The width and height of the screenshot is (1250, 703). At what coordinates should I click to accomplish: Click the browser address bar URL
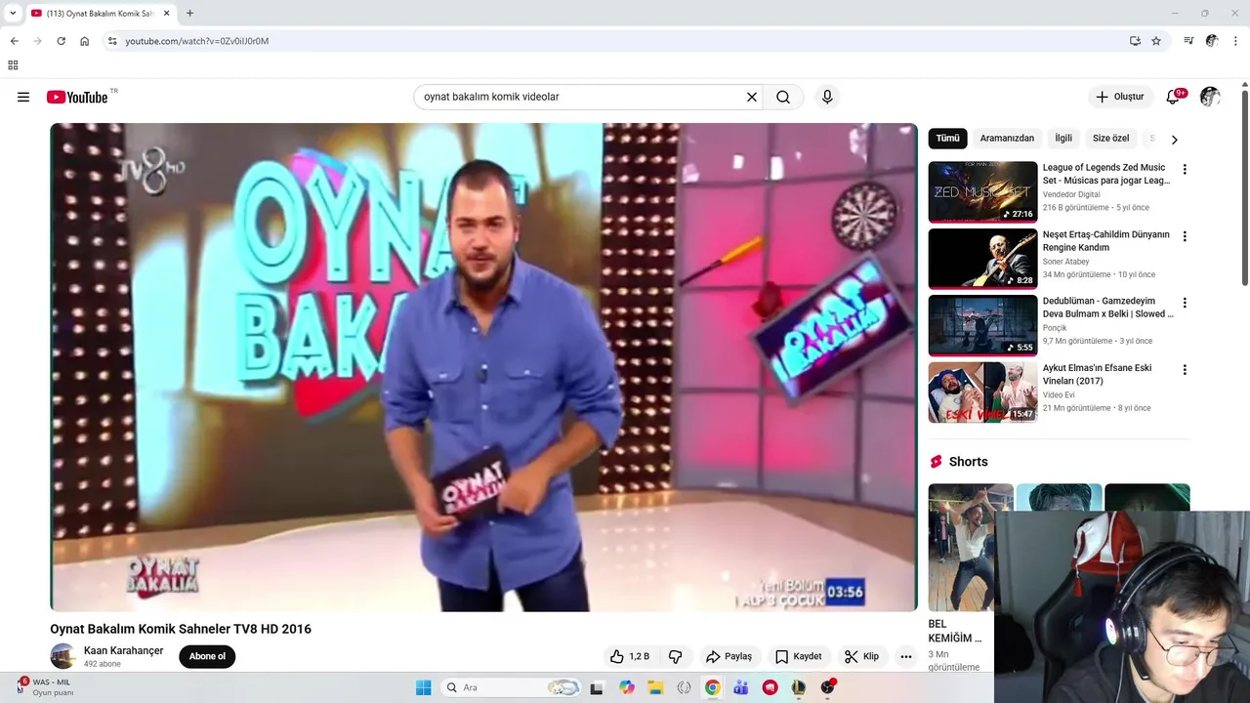(196, 41)
